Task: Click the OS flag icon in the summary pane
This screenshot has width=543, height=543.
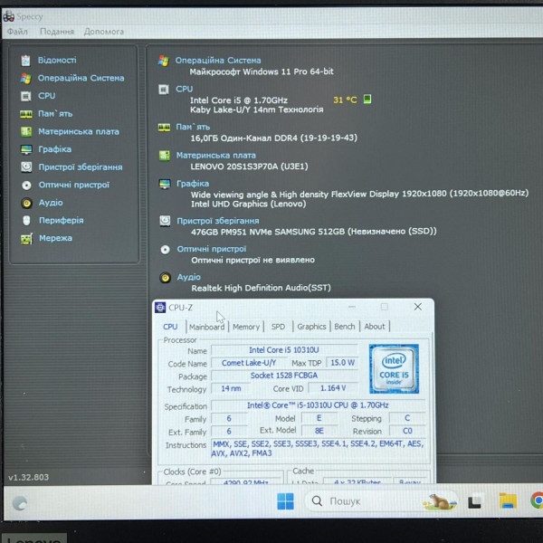Action: pos(163,61)
